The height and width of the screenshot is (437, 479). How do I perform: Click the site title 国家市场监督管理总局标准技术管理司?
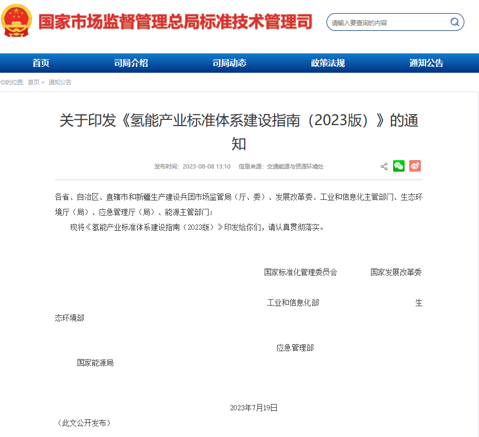click(x=176, y=22)
